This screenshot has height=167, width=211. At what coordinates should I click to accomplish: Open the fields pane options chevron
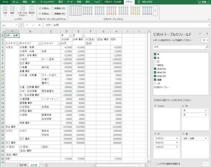[x=200, y=34]
